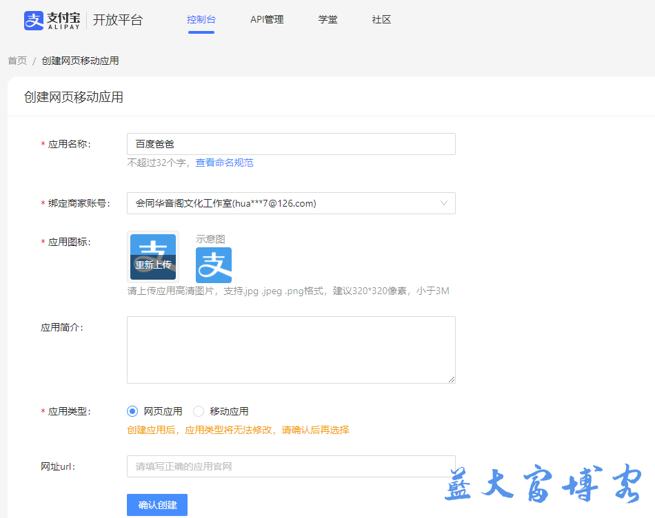Image resolution: width=655 pixels, height=518 pixels.
Task: Expand the 绑定商家账号 dropdown
Action: pyautogui.click(x=291, y=203)
